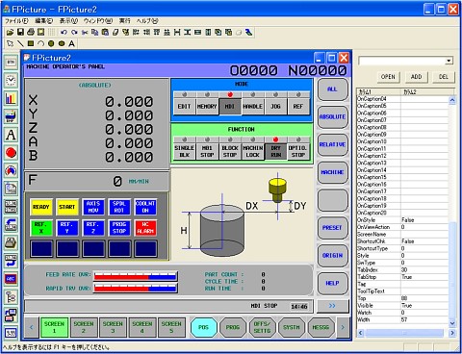Toggle the BLOCK STOP function button

coord(230,151)
